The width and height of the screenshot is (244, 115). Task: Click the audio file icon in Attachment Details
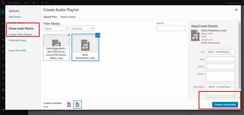[195, 35]
